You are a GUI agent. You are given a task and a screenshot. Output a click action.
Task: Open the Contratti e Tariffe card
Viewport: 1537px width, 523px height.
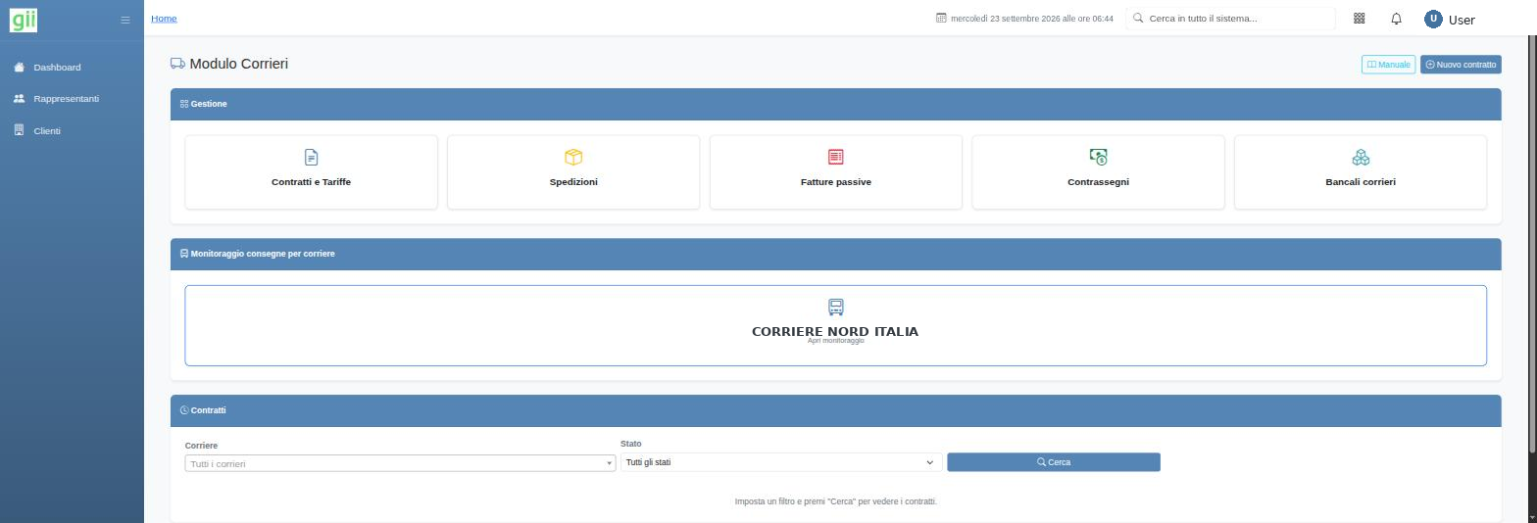311,172
